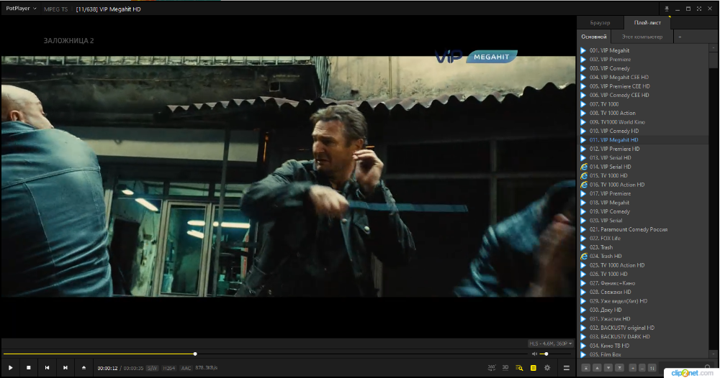Toggle 3D video mode
Image resolution: width=720 pixels, height=378 pixels.
pyautogui.click(x=505, y=367)
